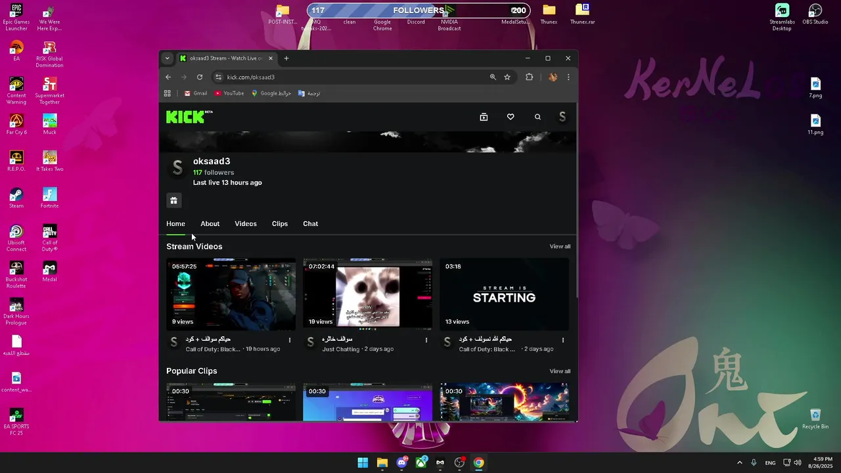Click View all for Stream Videos

tap(560, 246)
